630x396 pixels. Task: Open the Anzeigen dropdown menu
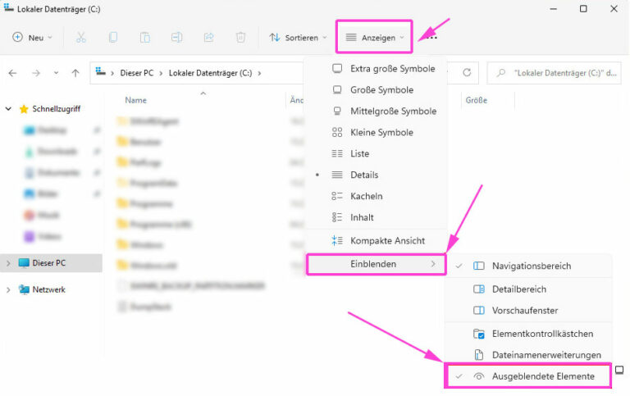pos(373,38)
